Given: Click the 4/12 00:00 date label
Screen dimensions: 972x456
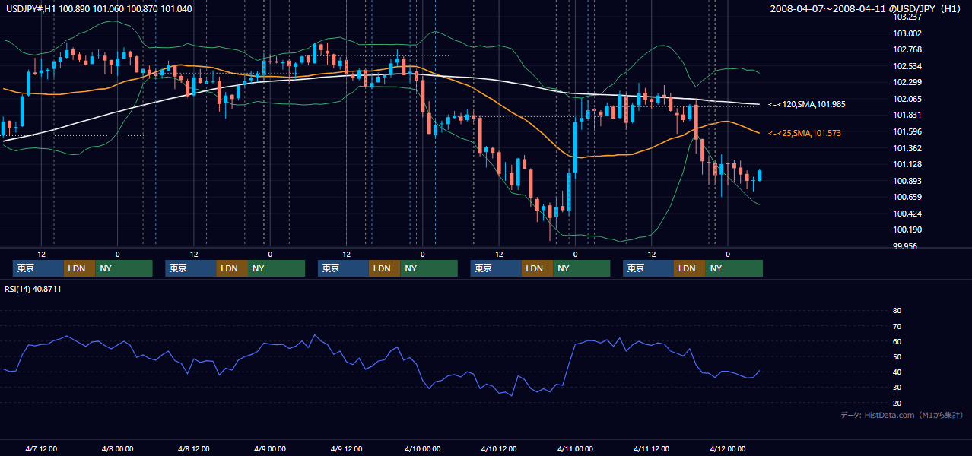Looking at the screenshot, I should click(727, 448).
